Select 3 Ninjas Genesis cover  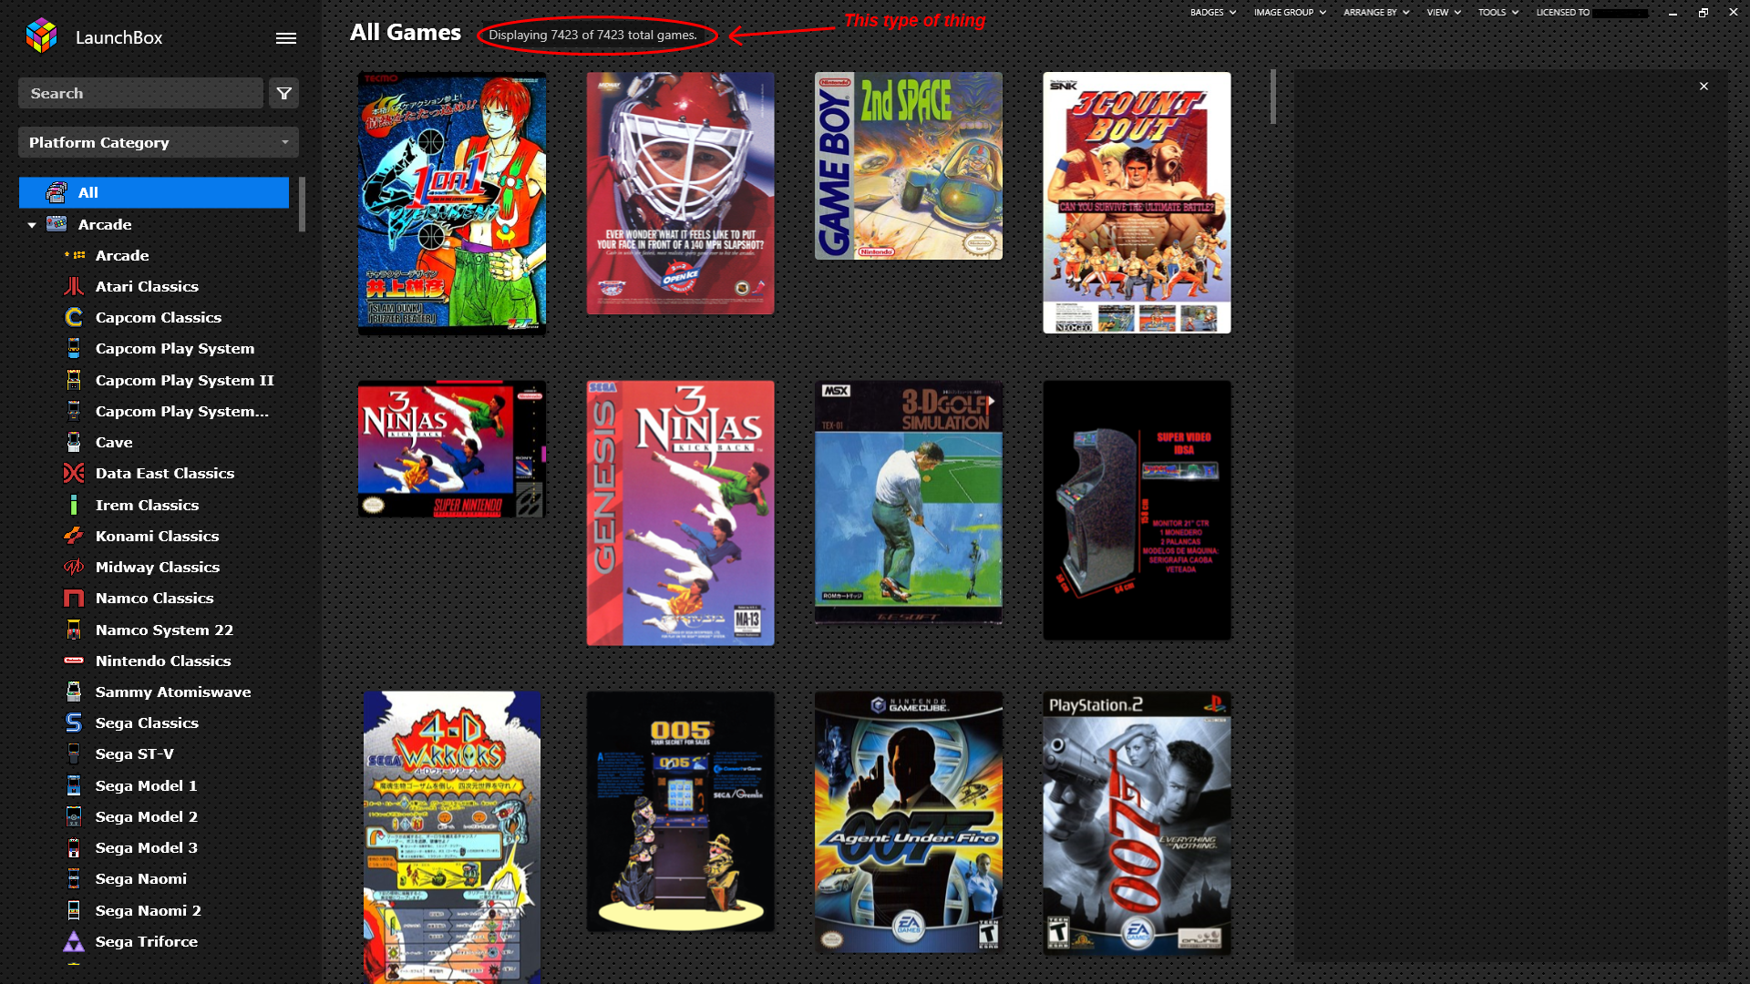coord(680,513)
